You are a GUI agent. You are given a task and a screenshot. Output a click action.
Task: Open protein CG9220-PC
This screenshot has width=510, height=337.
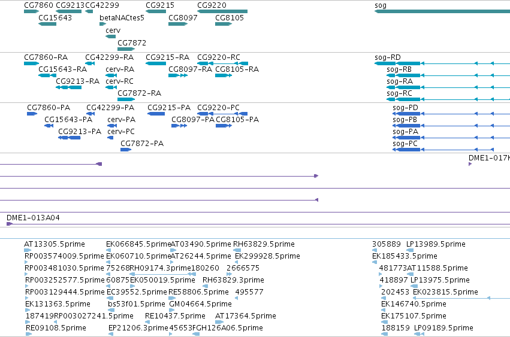pos(219,108)
